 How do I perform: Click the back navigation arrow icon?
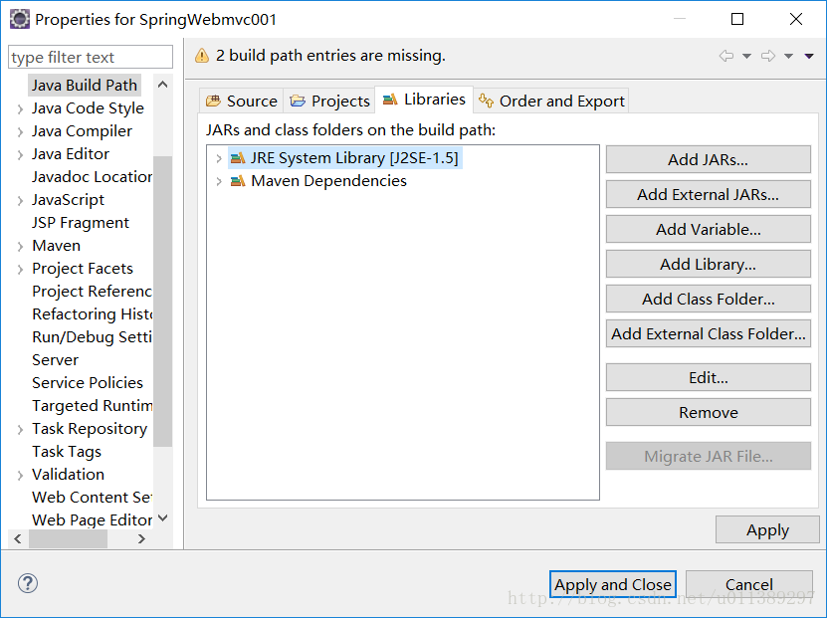coord(726,56)
